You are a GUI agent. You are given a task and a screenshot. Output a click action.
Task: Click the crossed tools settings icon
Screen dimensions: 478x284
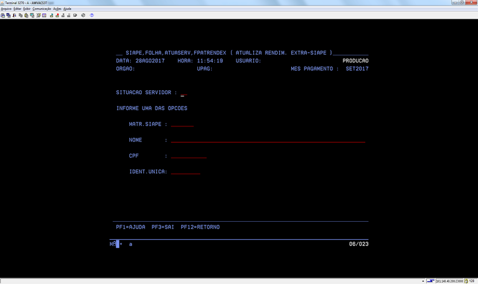click(39, 15)
